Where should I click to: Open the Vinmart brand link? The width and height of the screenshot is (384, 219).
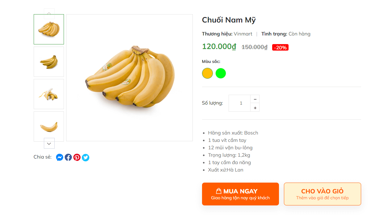[243, 34]
